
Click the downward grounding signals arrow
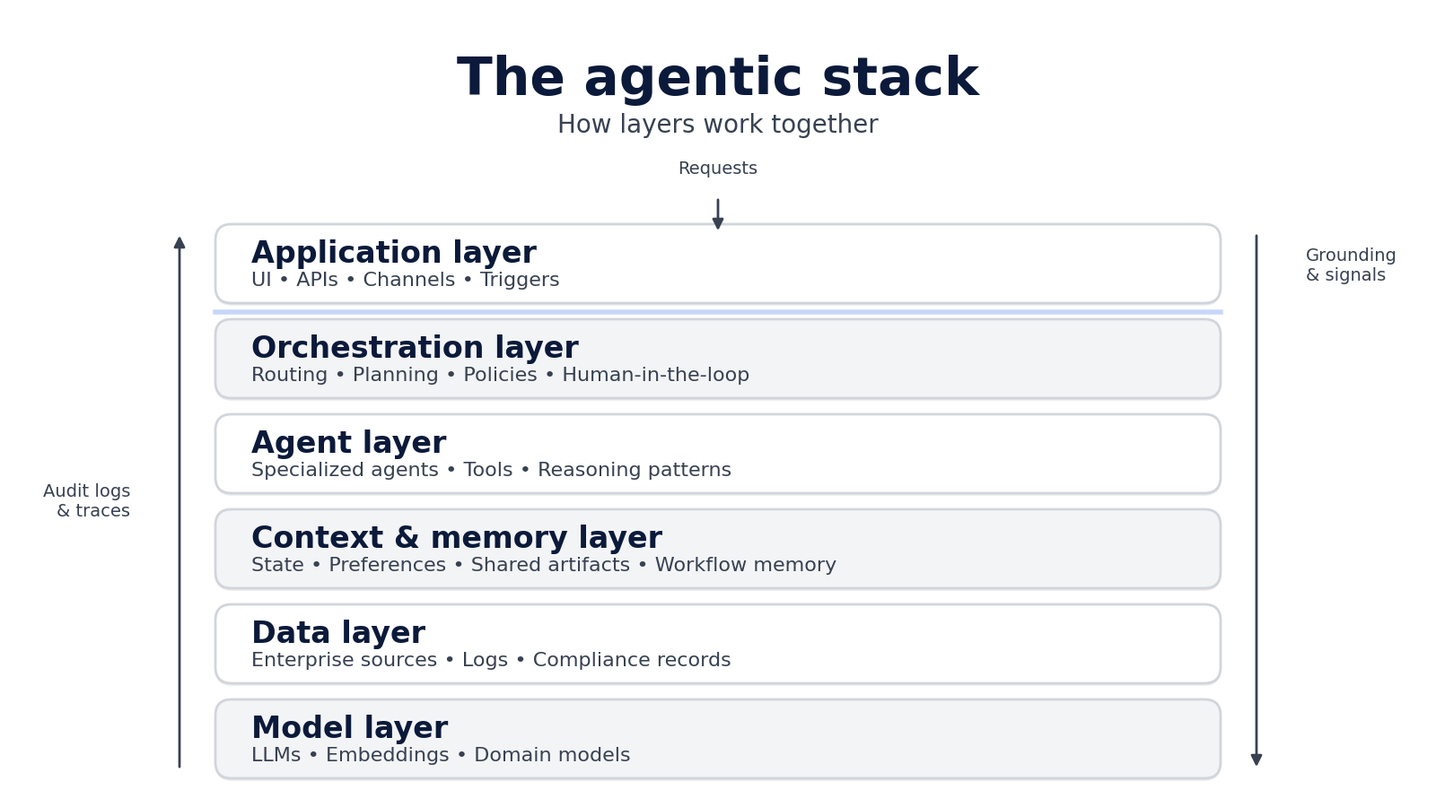pyautogui.click(x=1256, y=502)
